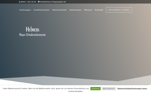
Task: Go to Insektenschutz page
Action: pos(42,10)
